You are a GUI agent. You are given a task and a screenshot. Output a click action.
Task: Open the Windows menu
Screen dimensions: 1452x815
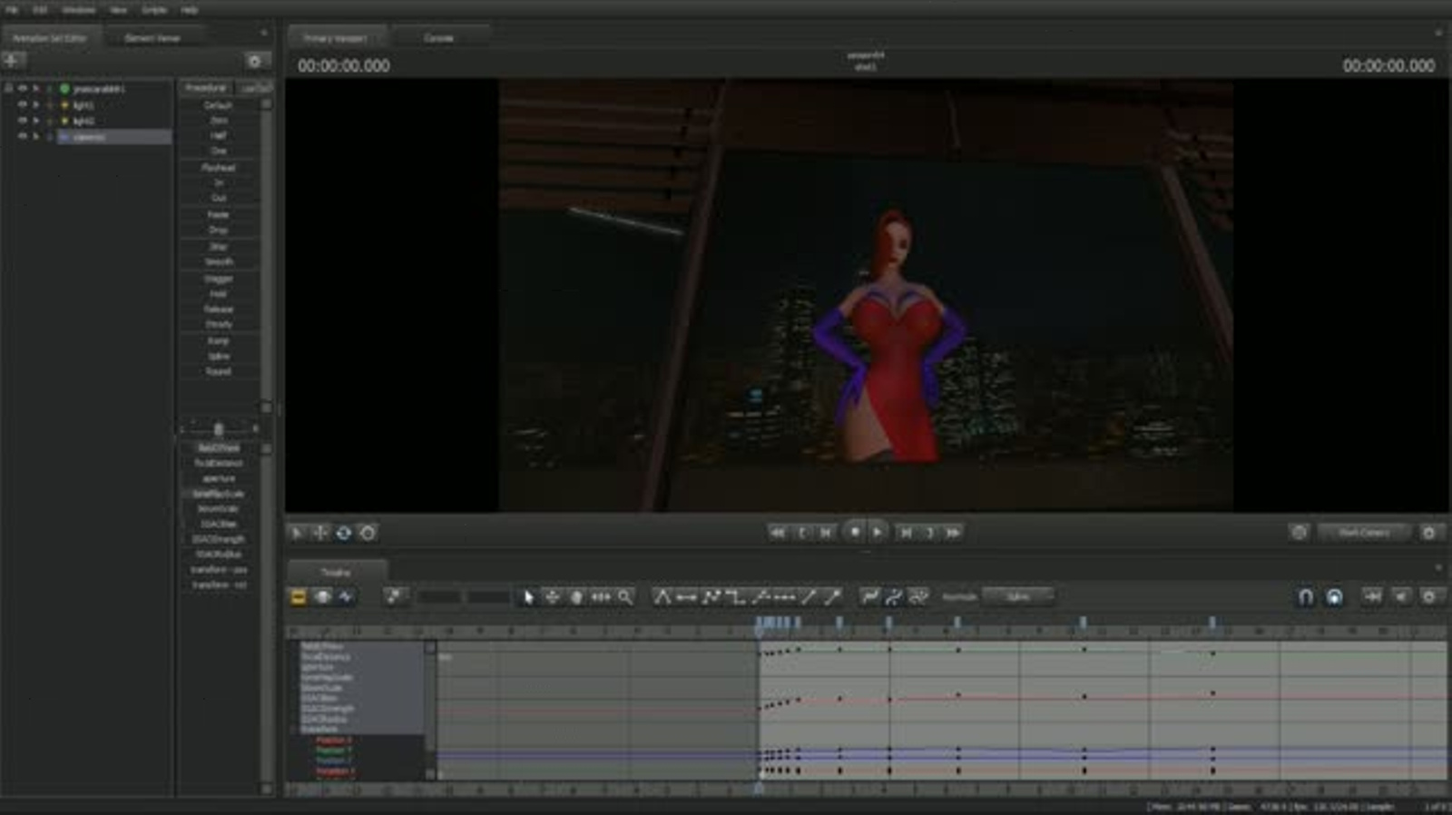[x=79, y=9]
